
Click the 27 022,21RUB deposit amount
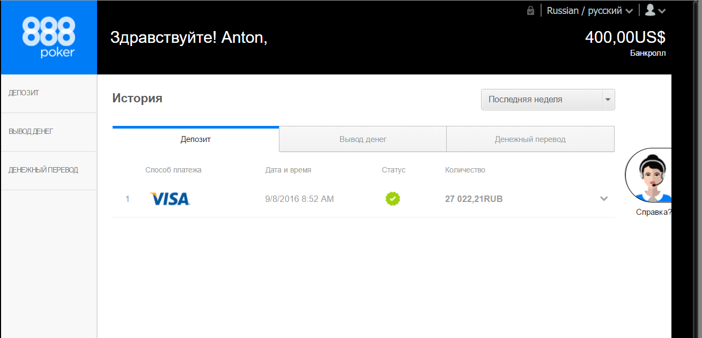pos(474,199)
